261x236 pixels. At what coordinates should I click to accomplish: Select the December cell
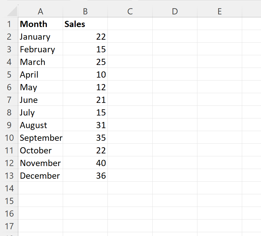(x=40, y=176)
